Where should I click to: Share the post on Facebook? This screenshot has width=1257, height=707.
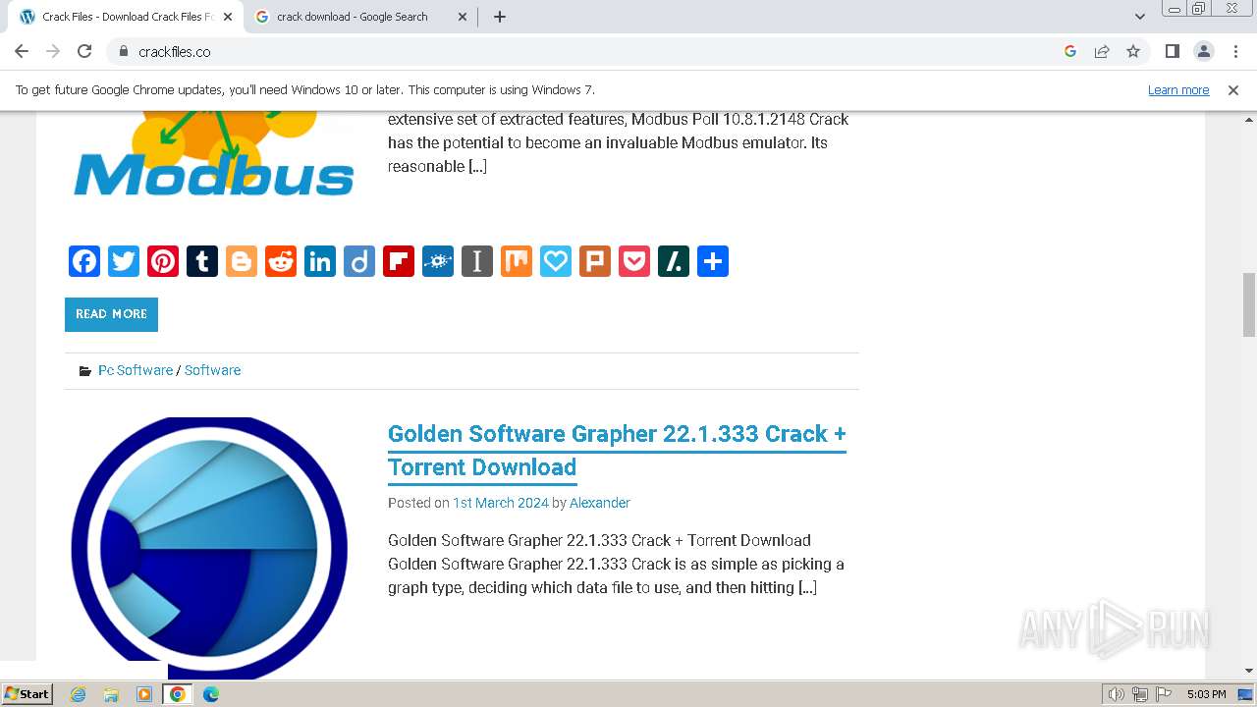tap(84, 261)
